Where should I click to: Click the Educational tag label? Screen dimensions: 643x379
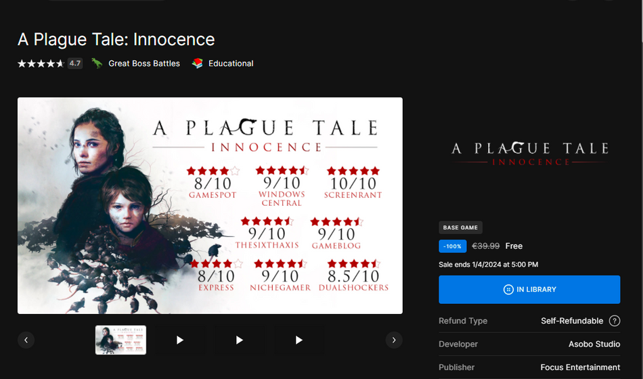[x=231, y=64]
